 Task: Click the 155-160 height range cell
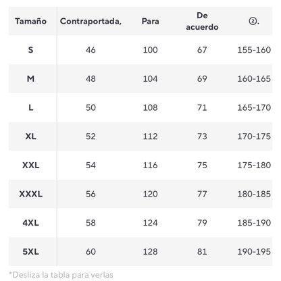point(254,50)
